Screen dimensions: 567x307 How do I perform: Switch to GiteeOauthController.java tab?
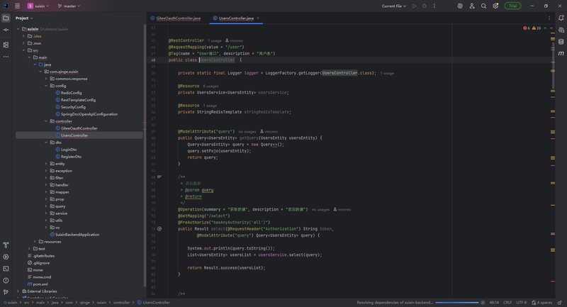[x=175, y=18]
